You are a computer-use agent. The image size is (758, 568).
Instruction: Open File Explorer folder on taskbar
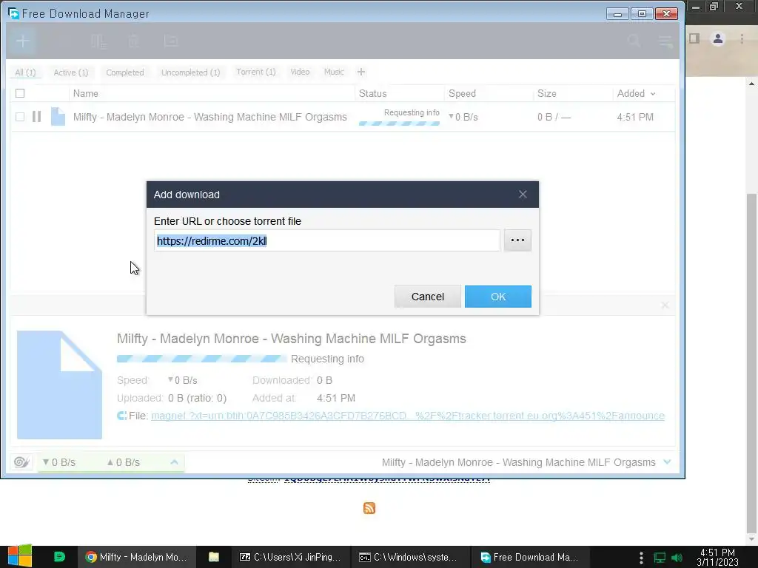pyautogui.click(x=214, y=557)
